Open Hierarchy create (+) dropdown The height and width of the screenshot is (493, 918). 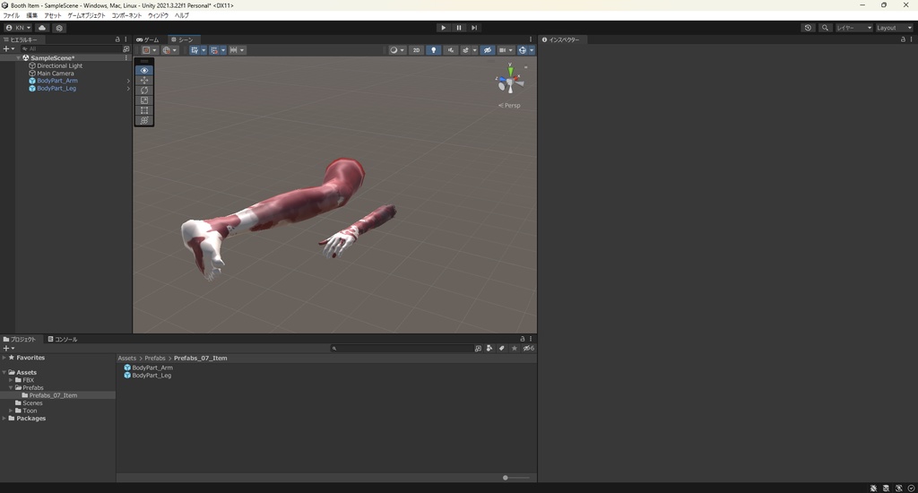tap(8, 49)
